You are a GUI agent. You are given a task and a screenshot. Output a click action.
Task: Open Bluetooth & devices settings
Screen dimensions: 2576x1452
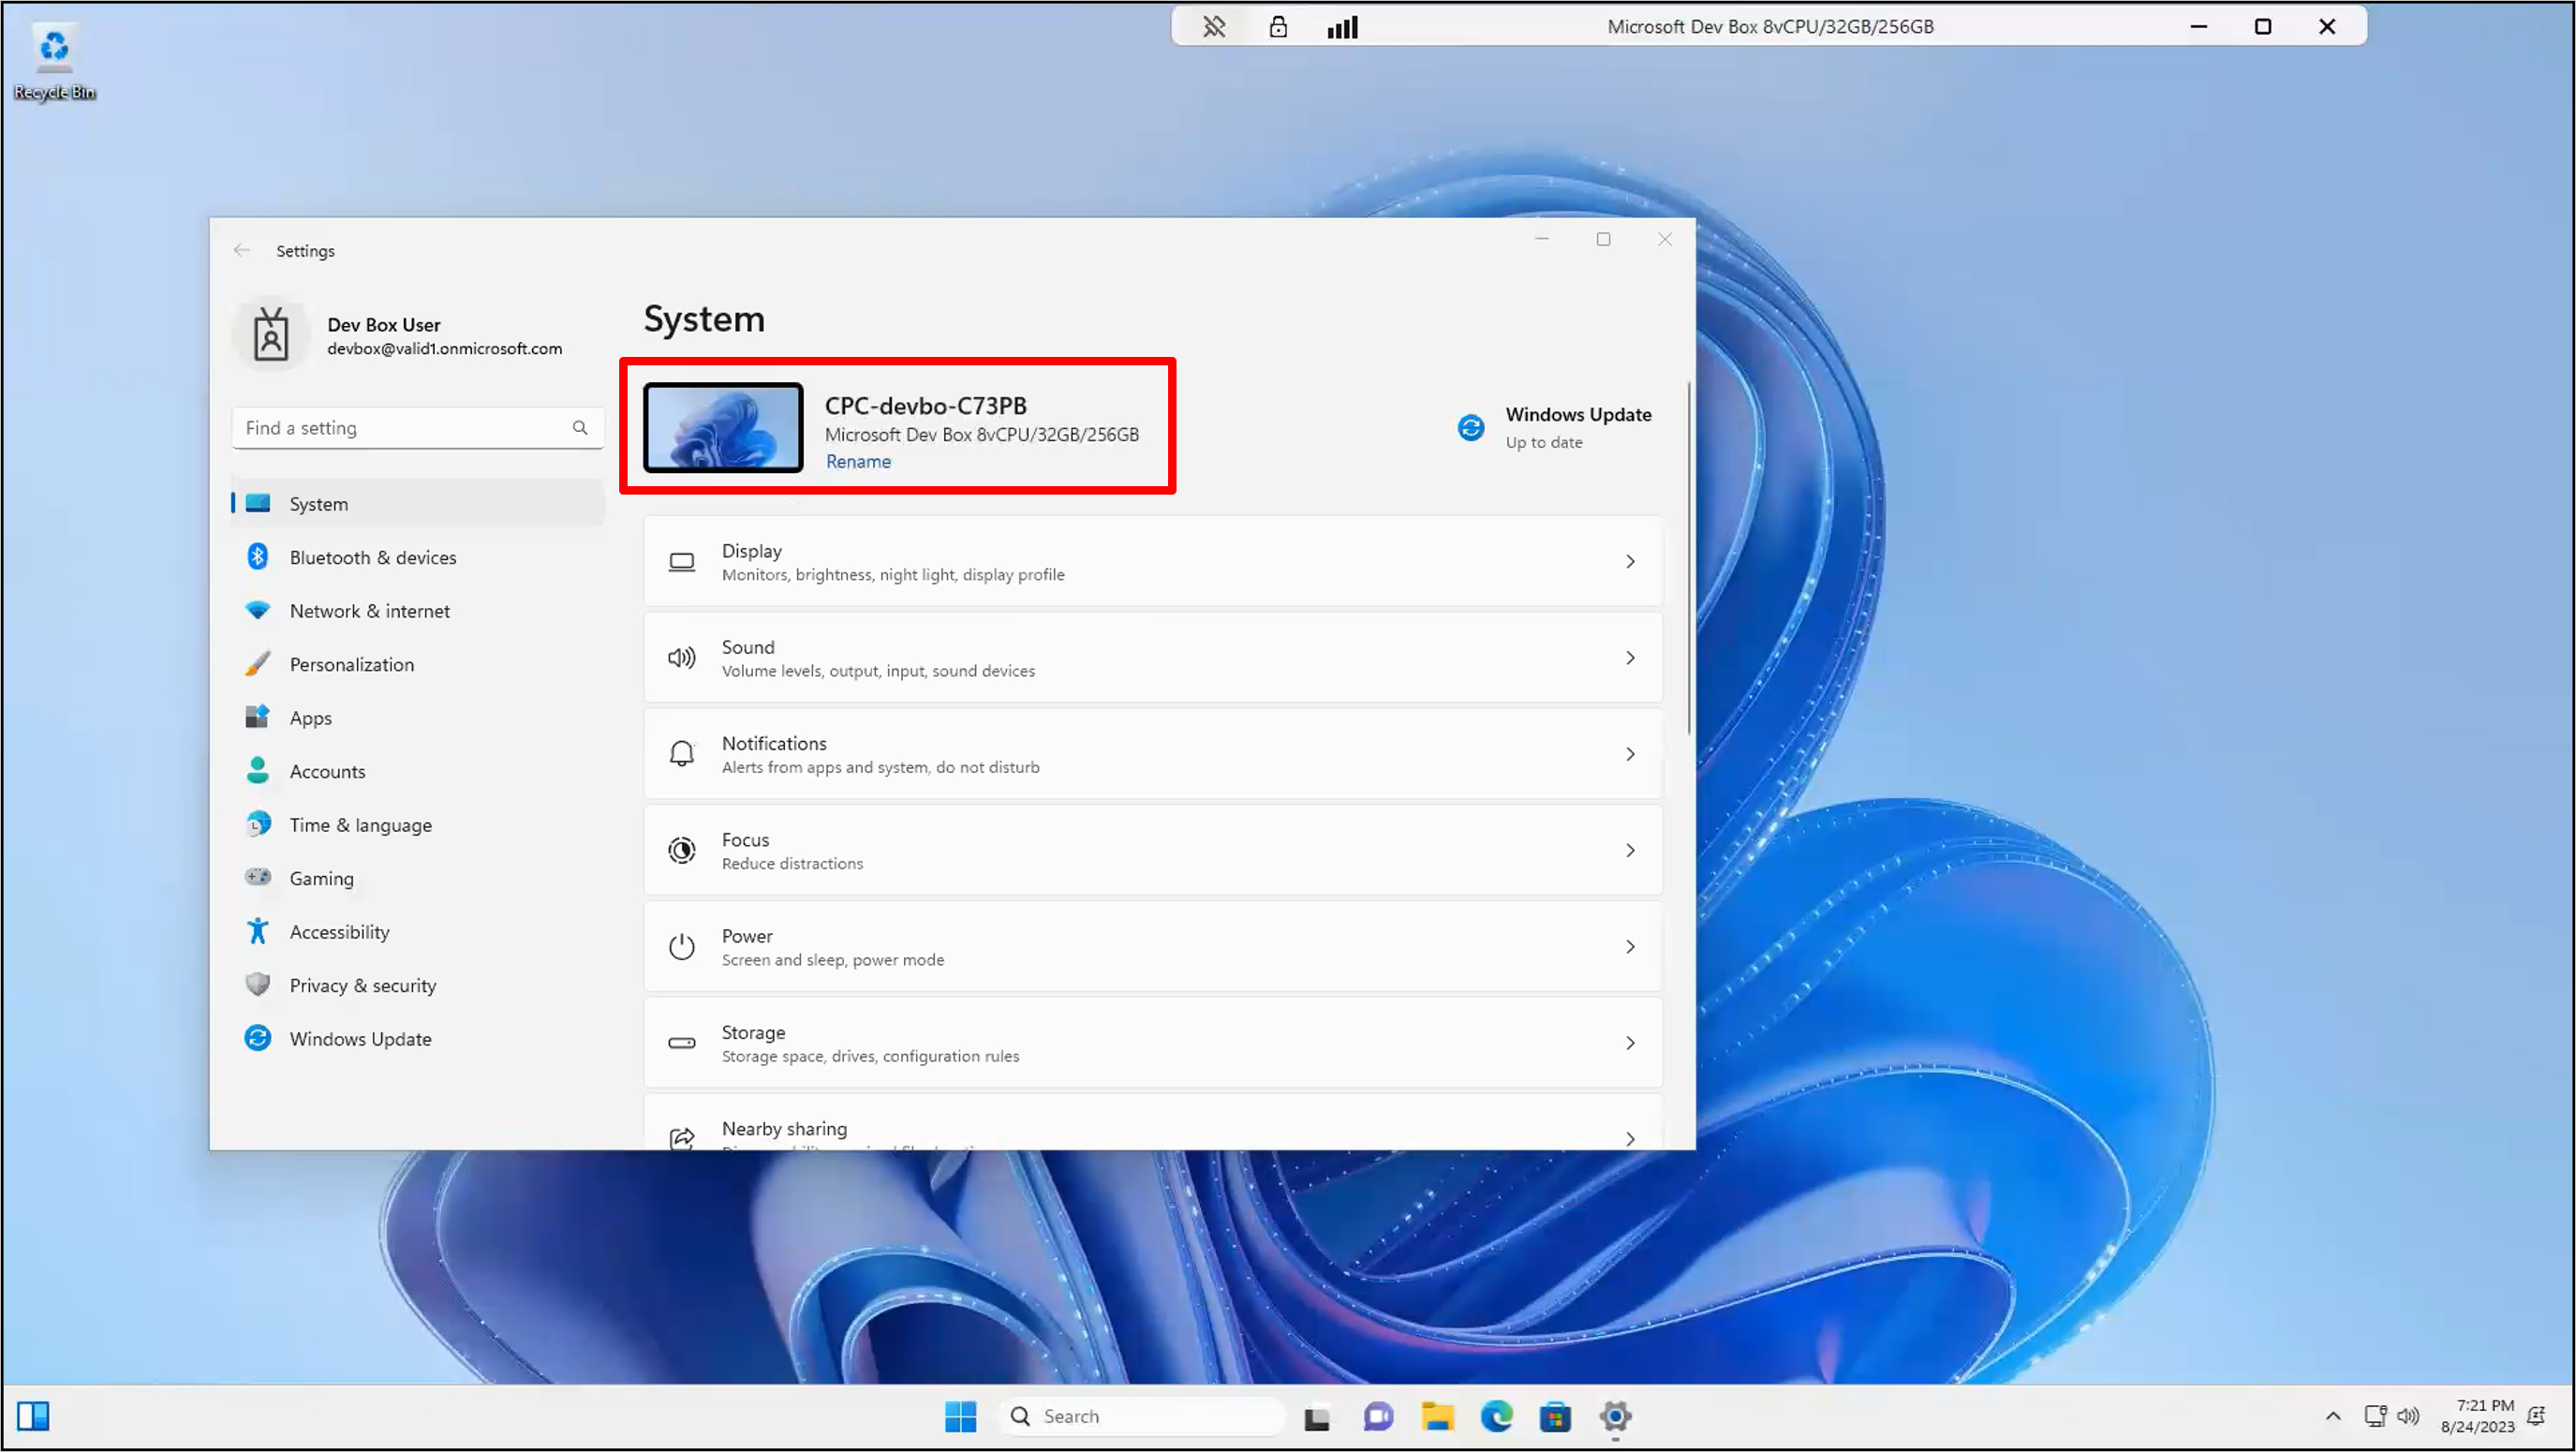point(418,557)
